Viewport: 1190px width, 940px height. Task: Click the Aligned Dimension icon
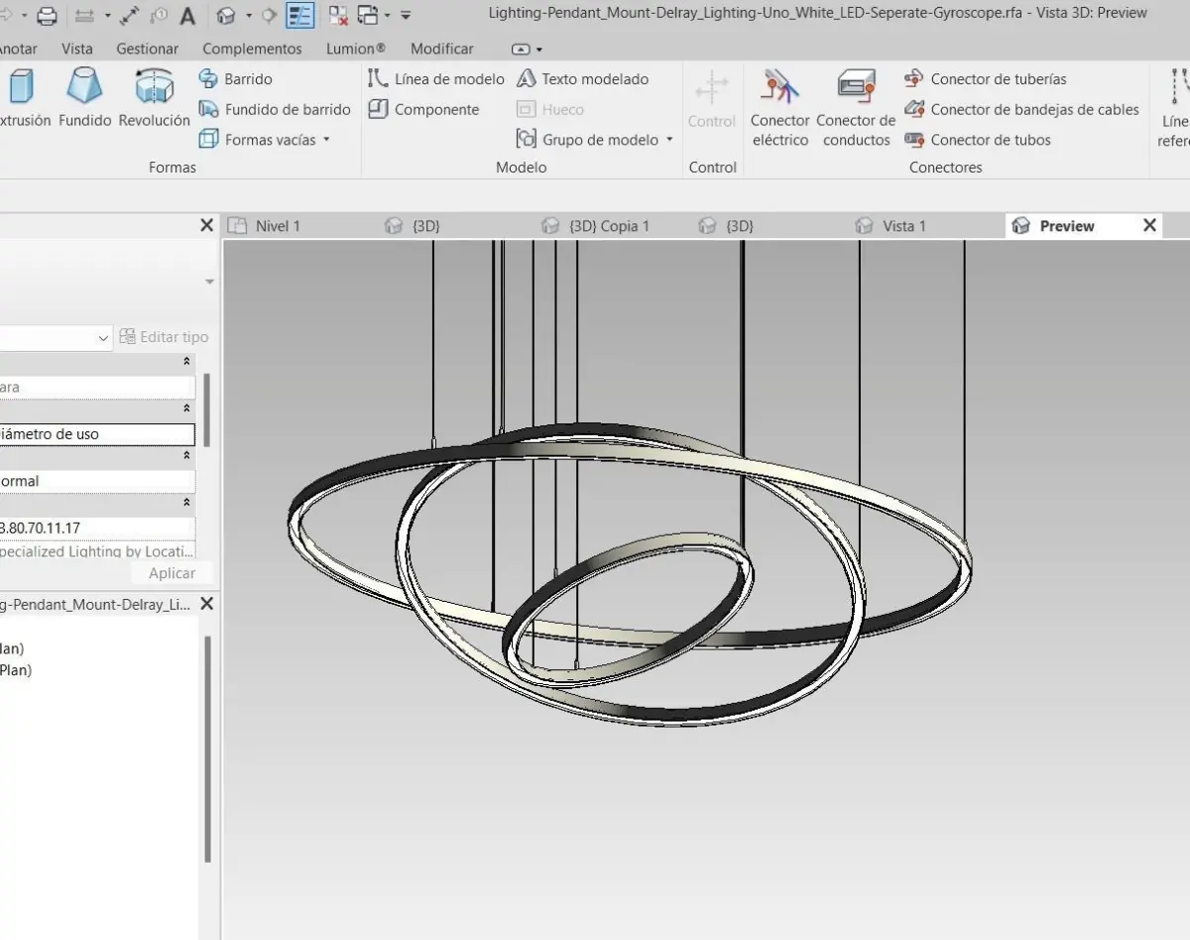[x=130, y=16]
